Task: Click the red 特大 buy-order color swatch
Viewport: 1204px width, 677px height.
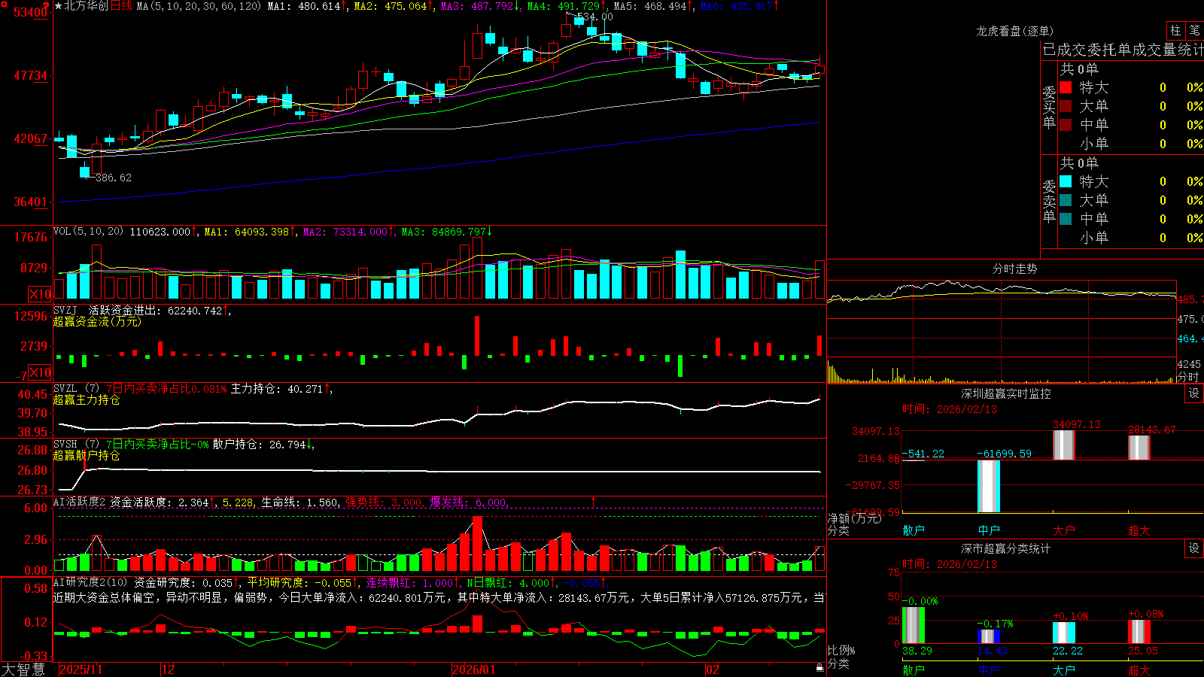Action: pos(1066,87)
